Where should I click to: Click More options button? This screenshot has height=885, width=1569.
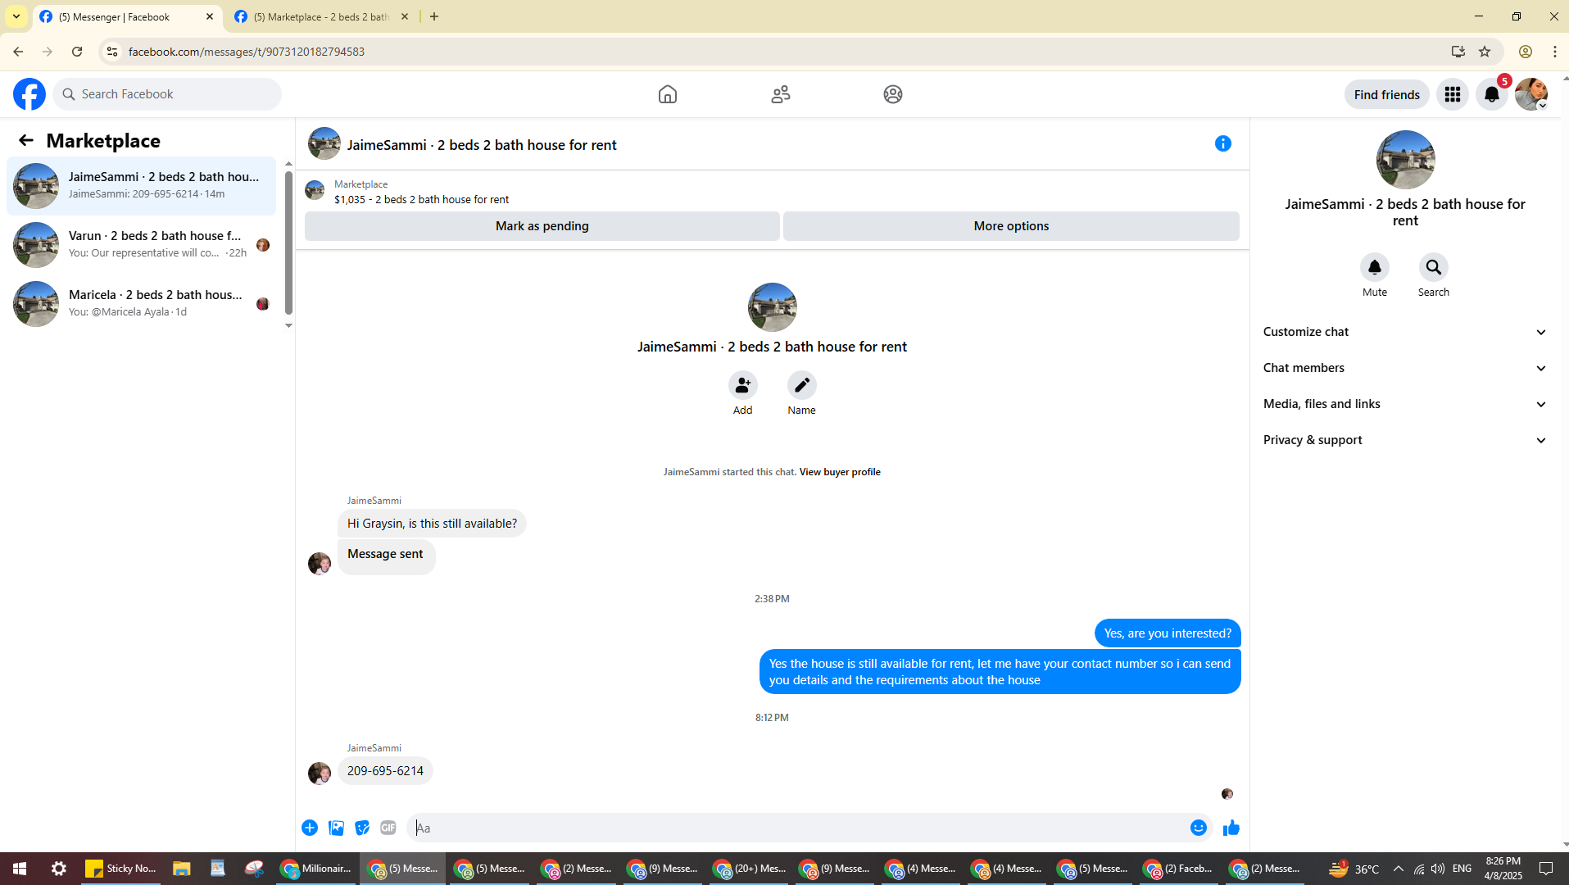1011,226
